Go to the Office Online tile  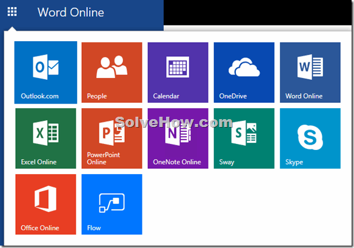45,204
